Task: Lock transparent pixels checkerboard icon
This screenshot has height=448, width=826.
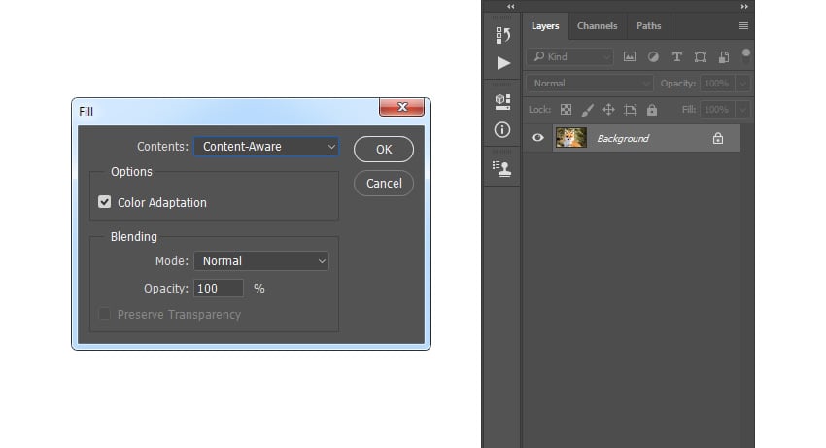Action: coord(566,110)
